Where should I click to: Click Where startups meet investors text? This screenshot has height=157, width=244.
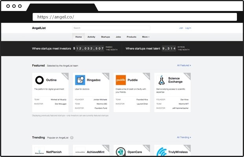tap(52, 49)
